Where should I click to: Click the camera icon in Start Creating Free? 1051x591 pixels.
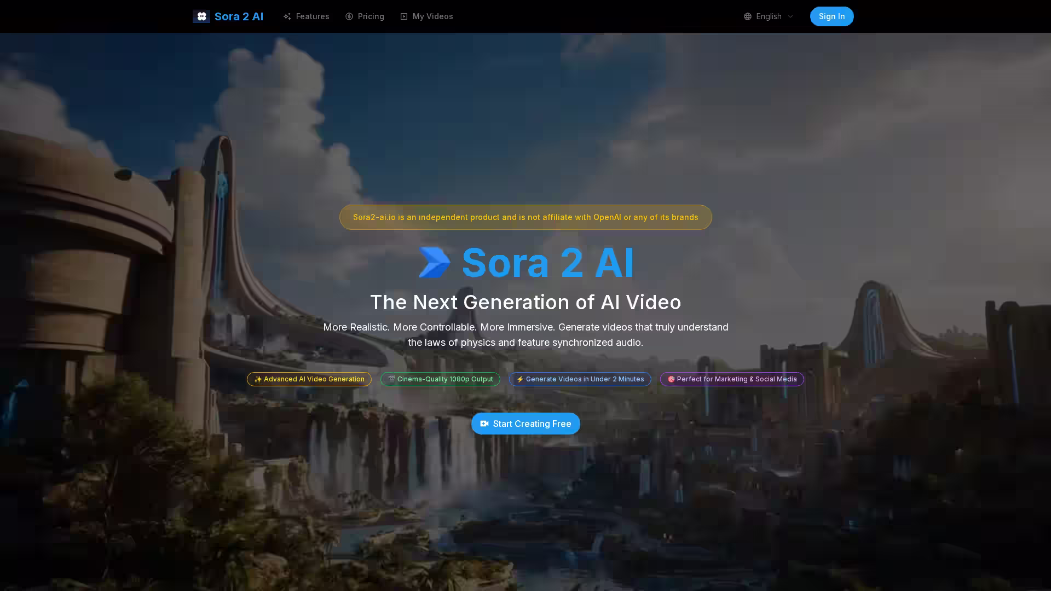pos(484,424)
